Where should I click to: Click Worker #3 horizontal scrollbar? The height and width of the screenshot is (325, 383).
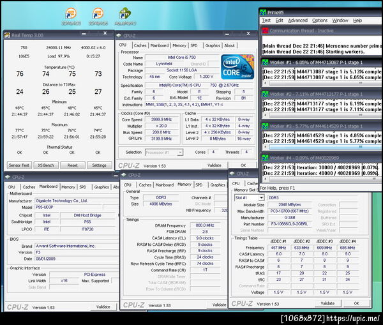click(322, 147)
